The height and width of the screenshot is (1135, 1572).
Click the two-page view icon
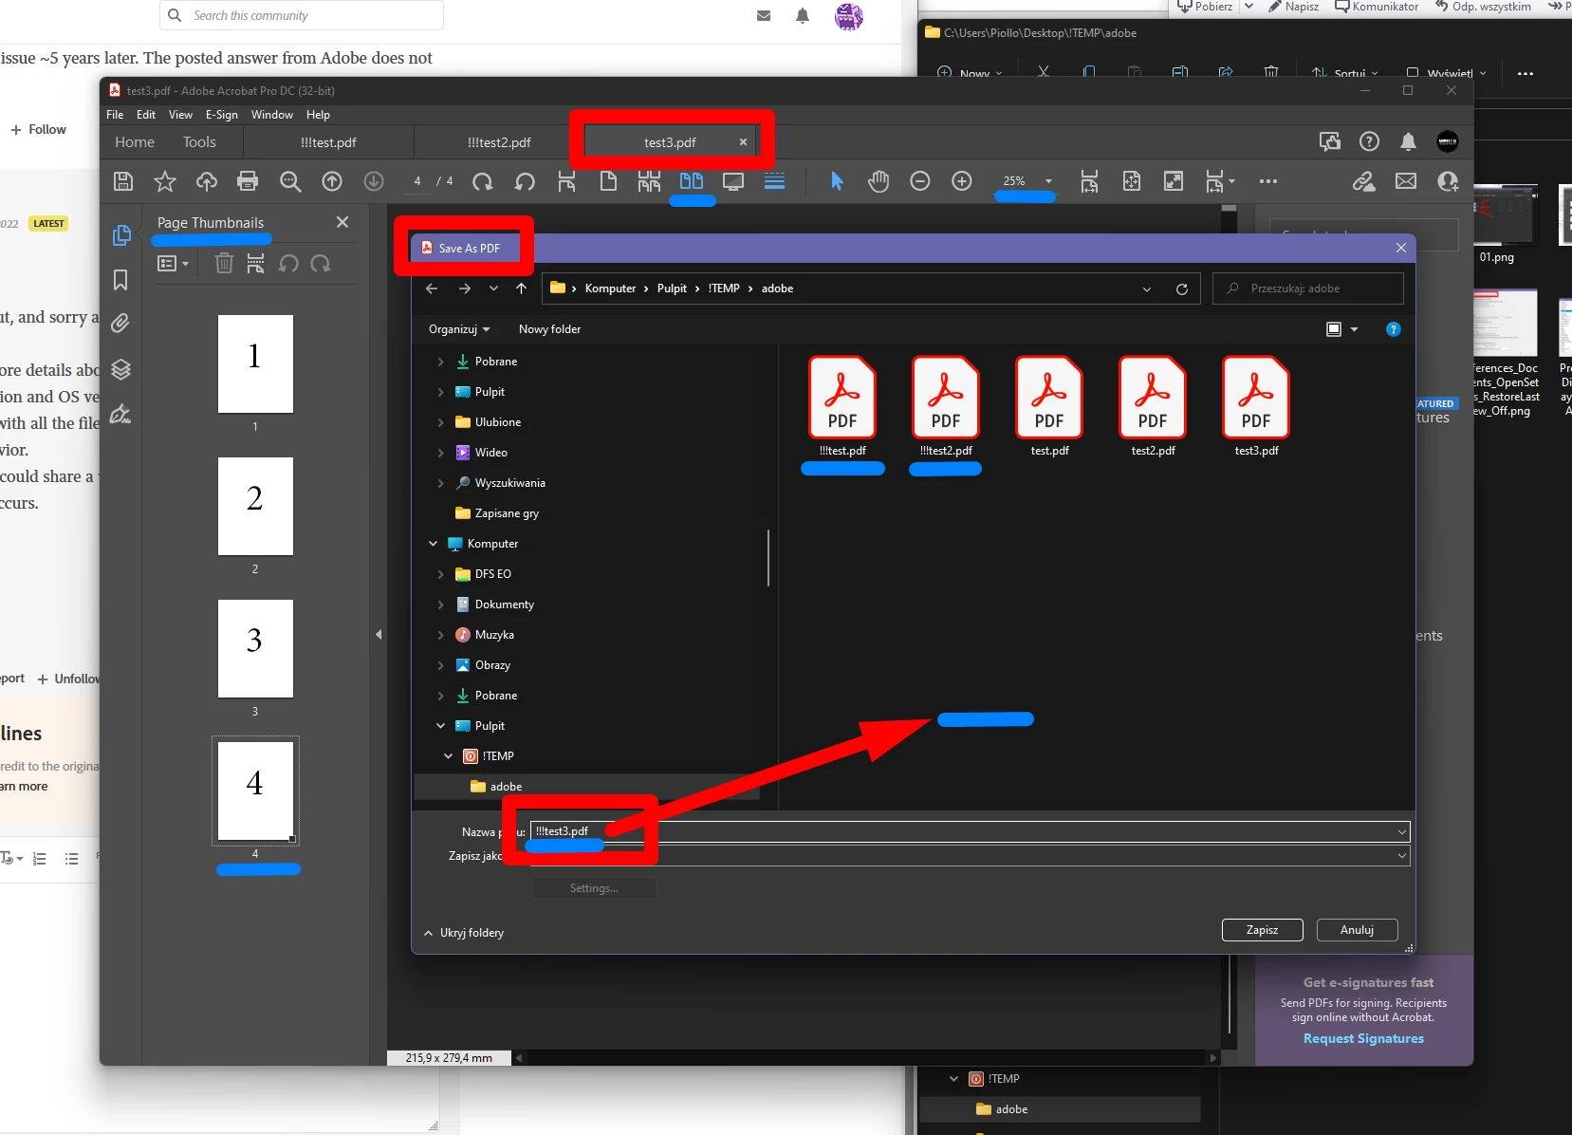click(x=692, y=181)
